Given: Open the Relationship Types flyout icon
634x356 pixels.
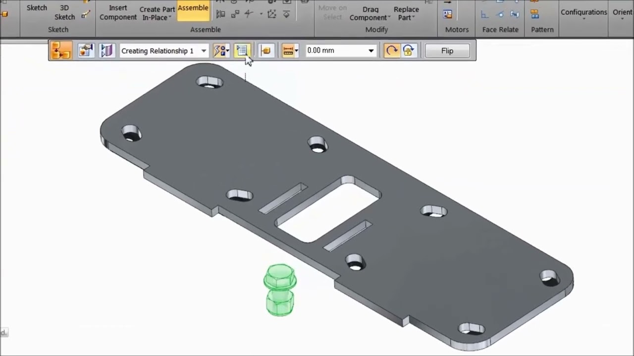Looking at the screenshot, I should pos(221,50).
